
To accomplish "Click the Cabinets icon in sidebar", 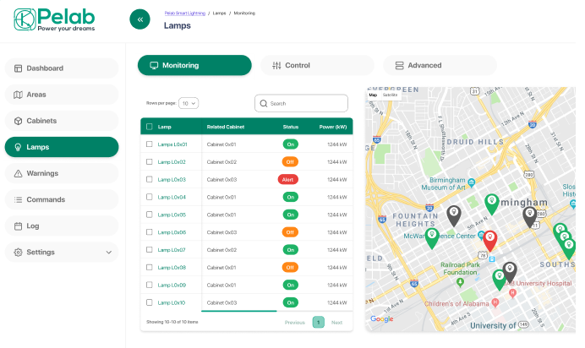I will click(18, 121).
